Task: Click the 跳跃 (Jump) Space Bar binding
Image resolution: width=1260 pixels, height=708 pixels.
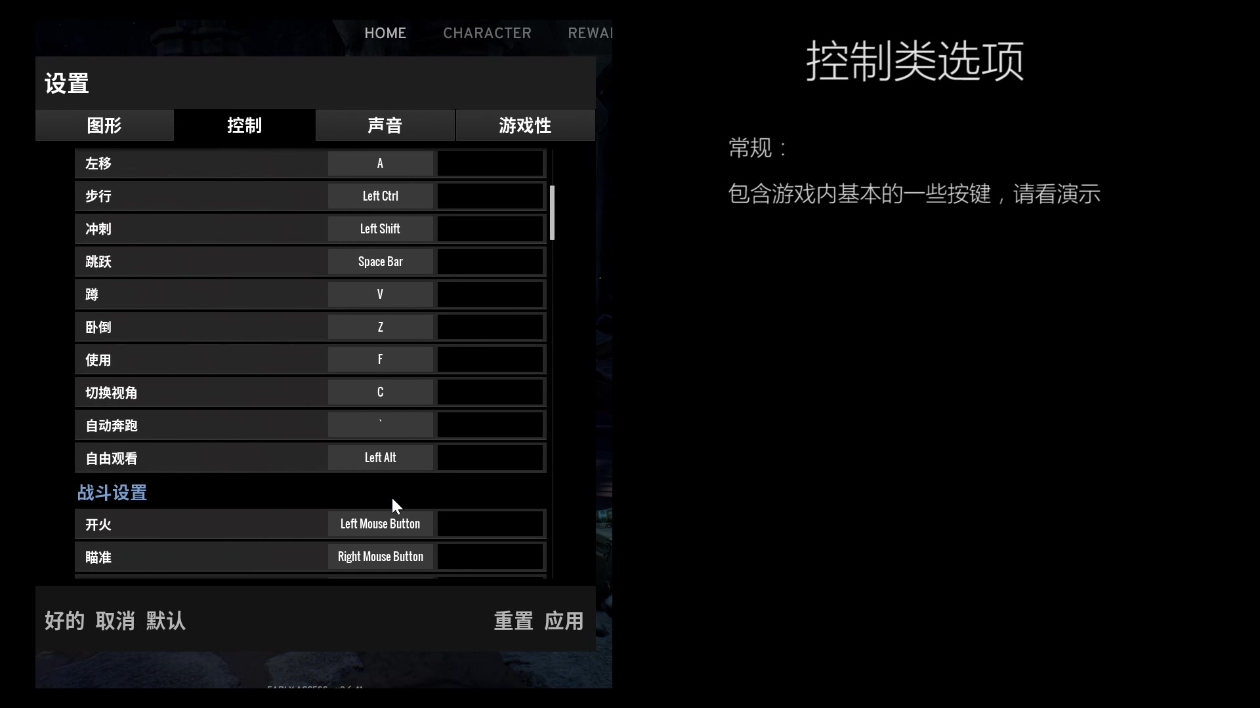Action: 380,261
